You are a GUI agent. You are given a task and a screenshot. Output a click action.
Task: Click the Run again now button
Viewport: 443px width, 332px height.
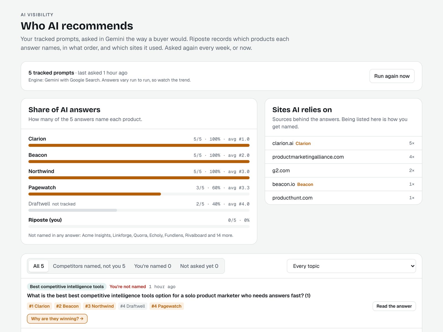pos(392,76)
